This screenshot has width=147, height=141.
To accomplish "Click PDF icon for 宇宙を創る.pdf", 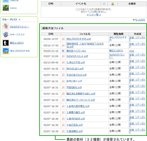I will (63, 87).
